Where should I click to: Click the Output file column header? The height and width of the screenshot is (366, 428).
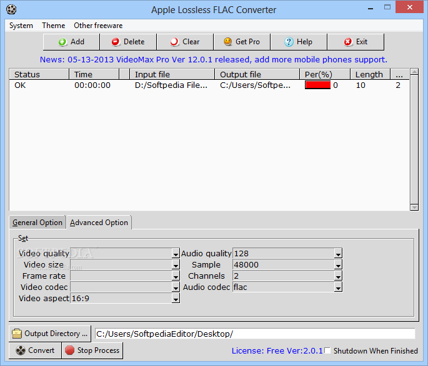tap(257, 74)
